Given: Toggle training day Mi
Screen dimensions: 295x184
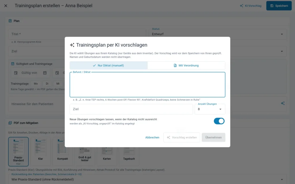Looking at the screenshot, I should click(x=58, y=84).
